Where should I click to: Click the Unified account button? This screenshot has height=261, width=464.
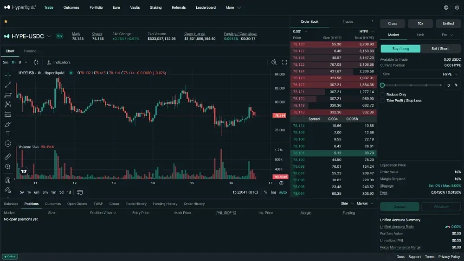tap(448, 24)
